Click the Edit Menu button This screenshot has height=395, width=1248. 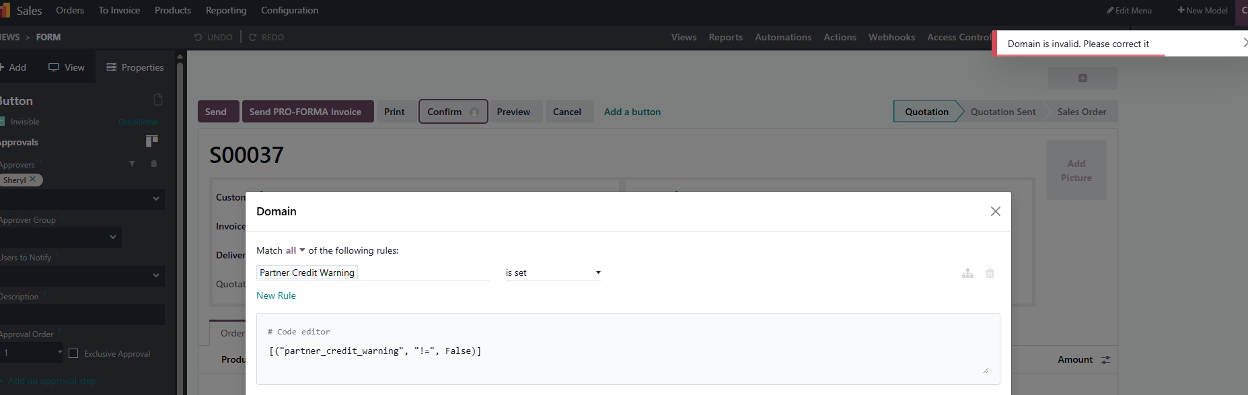[1129, 10]
